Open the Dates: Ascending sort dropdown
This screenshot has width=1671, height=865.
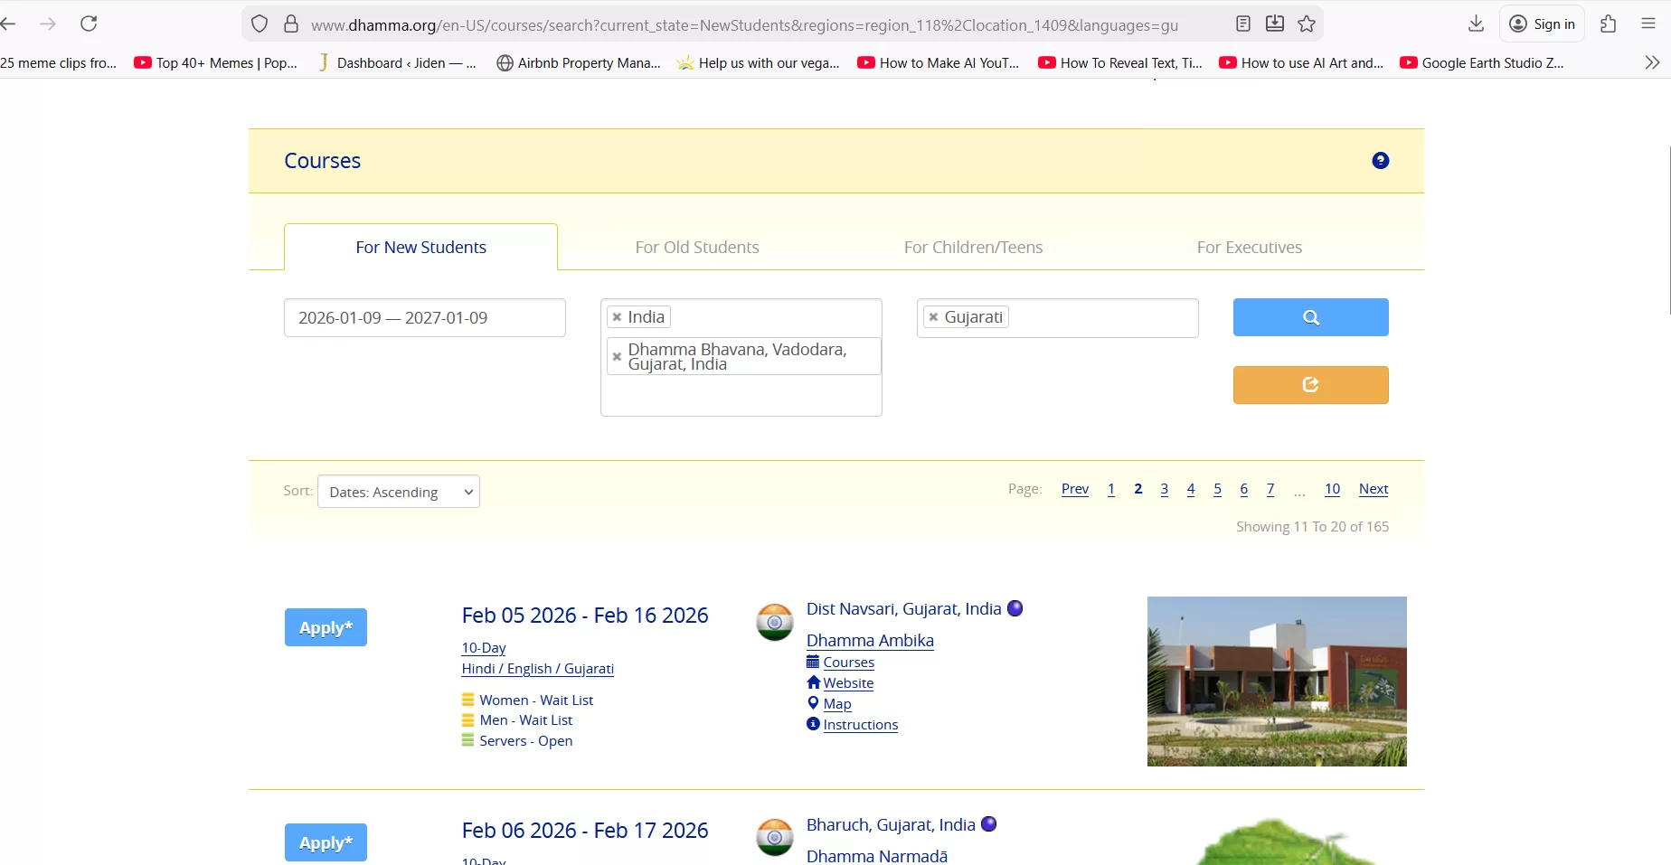tap(399, 492)
